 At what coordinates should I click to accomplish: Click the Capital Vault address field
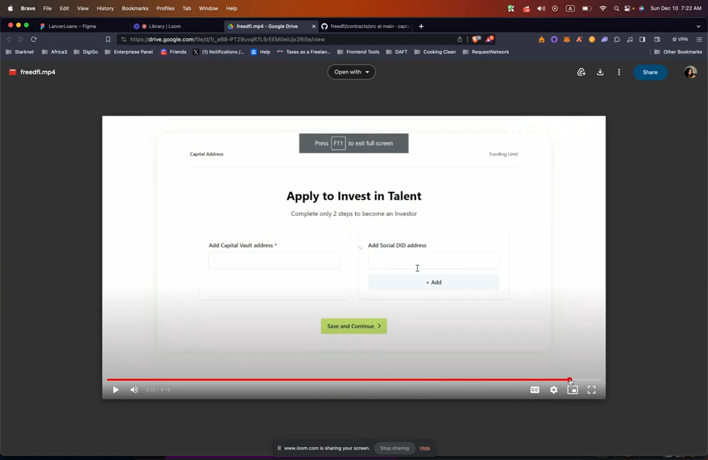tap(274, 260)
